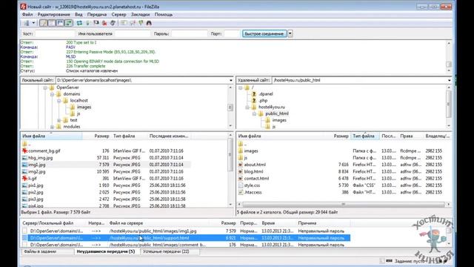Select .cpanel folder in remote tree
The image size is (474, 267).
pyautogui.click(x=265, y=94)
